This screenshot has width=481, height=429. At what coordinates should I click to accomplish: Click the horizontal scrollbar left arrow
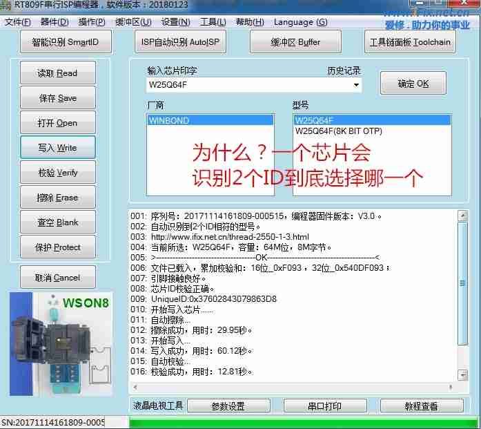tap(135, 388)
